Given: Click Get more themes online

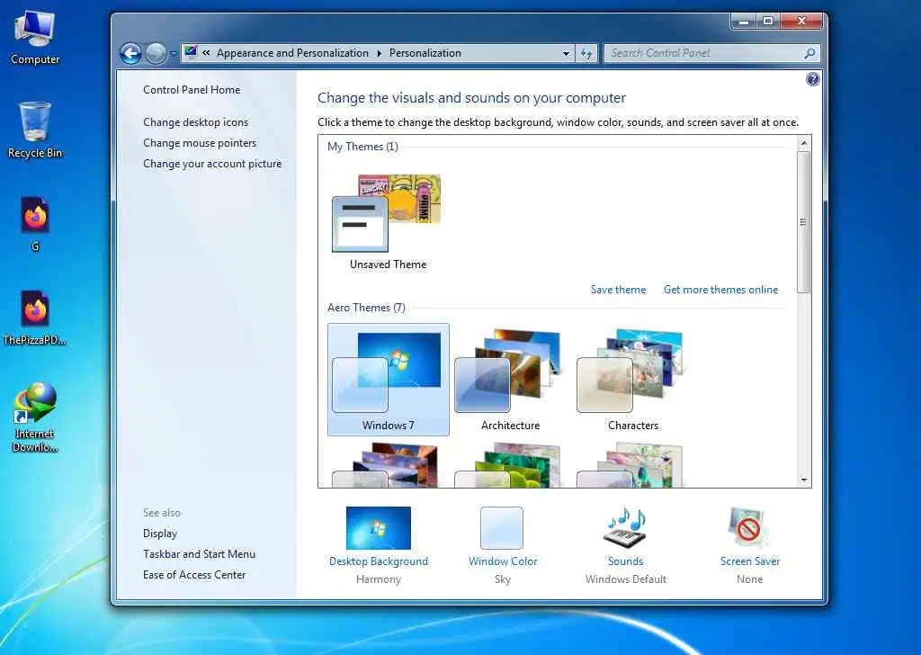Looking at the screenshot, I should 720,290.
